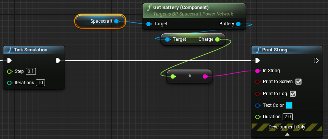Collapse the Print String advanced options arrow

pyautogui.click(x=287, y=134)
